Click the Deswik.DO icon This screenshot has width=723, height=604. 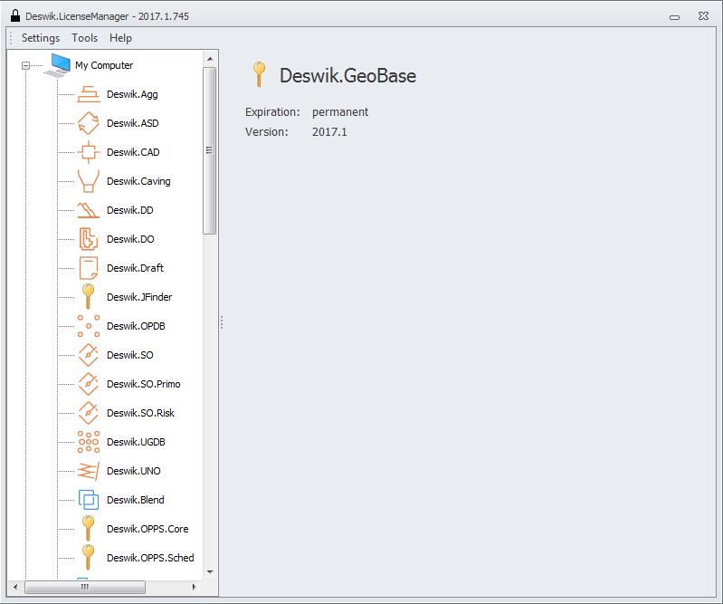click(x=88, y=239)
